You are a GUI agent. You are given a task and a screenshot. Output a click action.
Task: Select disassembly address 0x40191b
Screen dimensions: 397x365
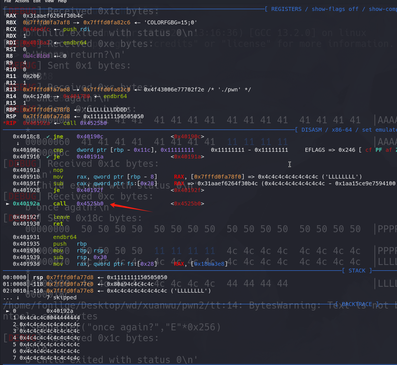pos(26,177)
